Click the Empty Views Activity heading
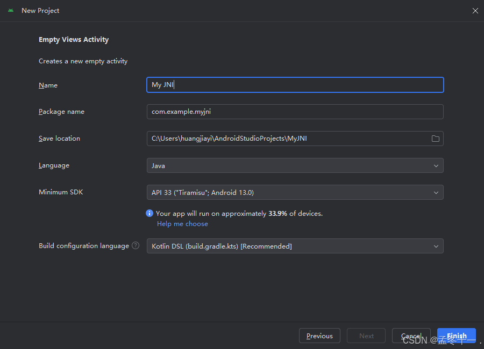Image resolution: width=484 pixels, height=349 pixels. [x=74, y=39]
